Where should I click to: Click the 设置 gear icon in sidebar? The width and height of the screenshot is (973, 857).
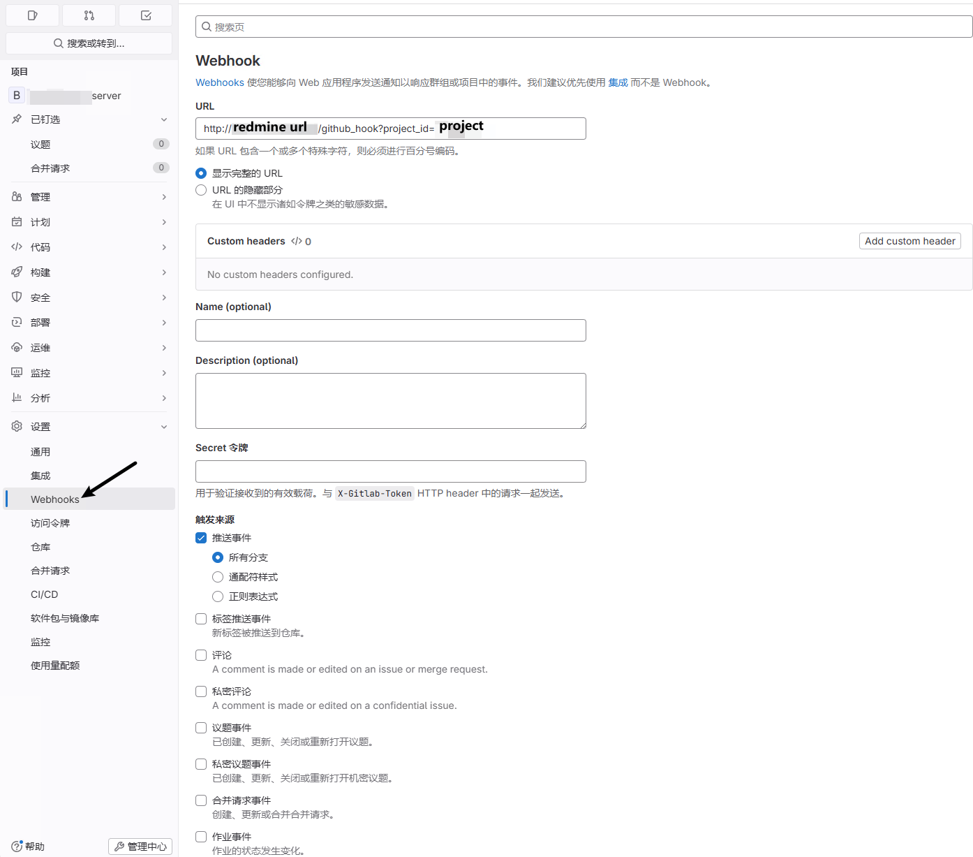[x=17, y=426]
